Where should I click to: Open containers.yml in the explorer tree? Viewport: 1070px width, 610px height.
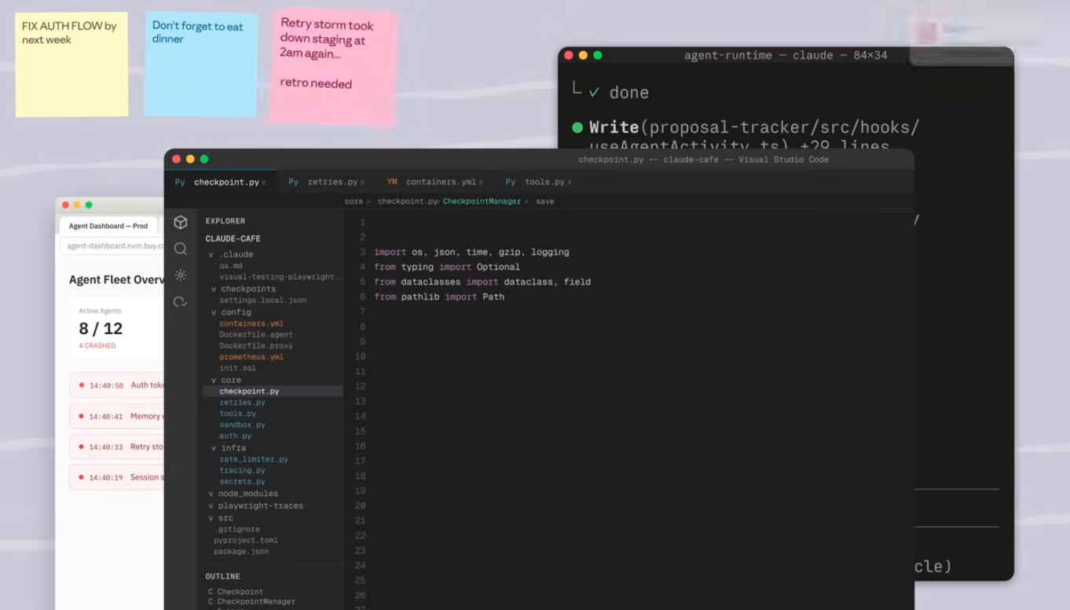pos(251,323)
